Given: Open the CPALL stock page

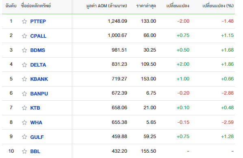Looking at the screenshot, I should click(x=38, y=36).
